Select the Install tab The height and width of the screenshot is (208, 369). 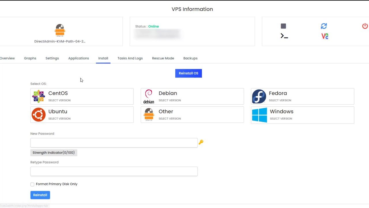[103, 58]
